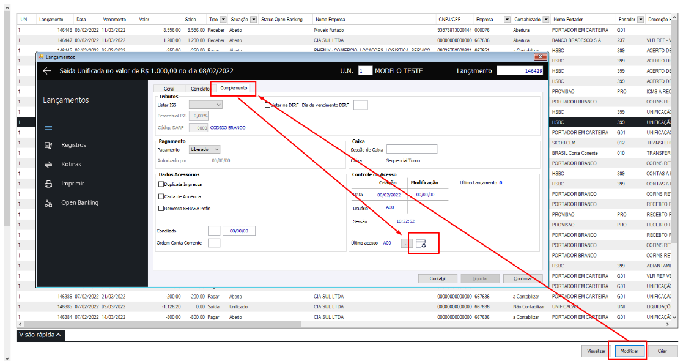Sort by the CNPJ/CPF column header
This screenshot has height=364, width=683.
point(449,19)
